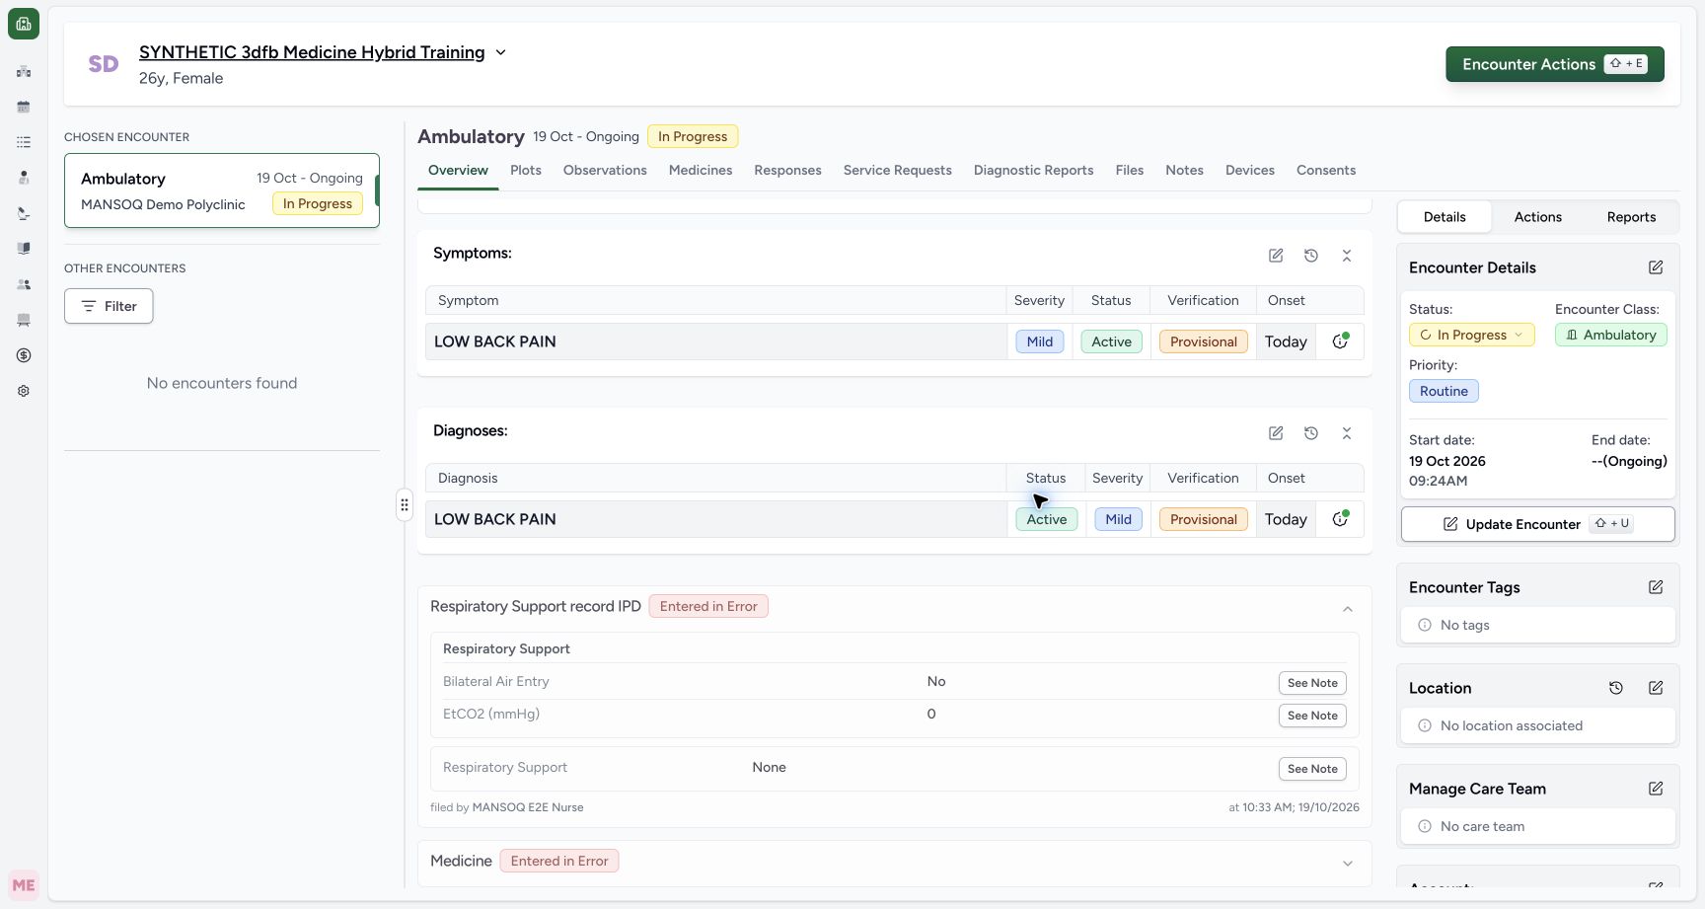Collapse the Symptoms section icon

(1347, 256)
